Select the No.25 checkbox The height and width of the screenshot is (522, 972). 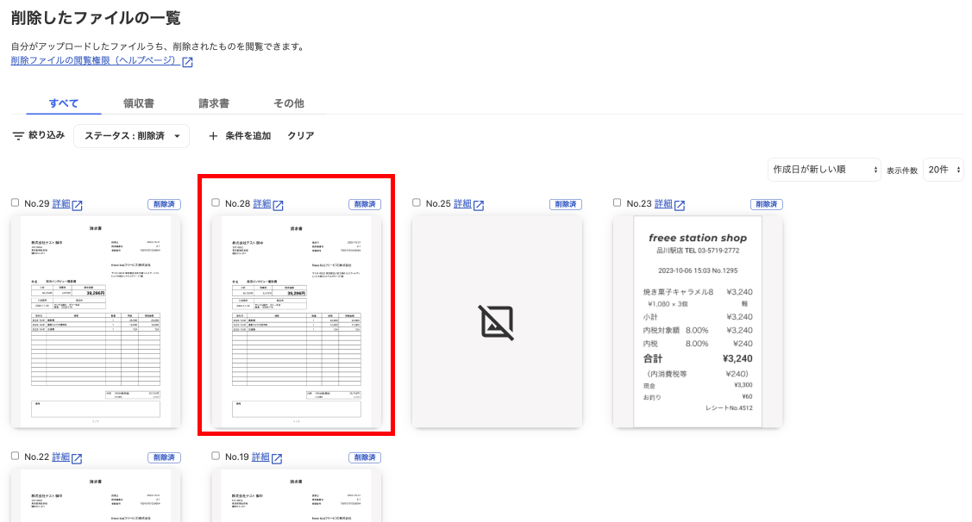(x=416, y=203)
